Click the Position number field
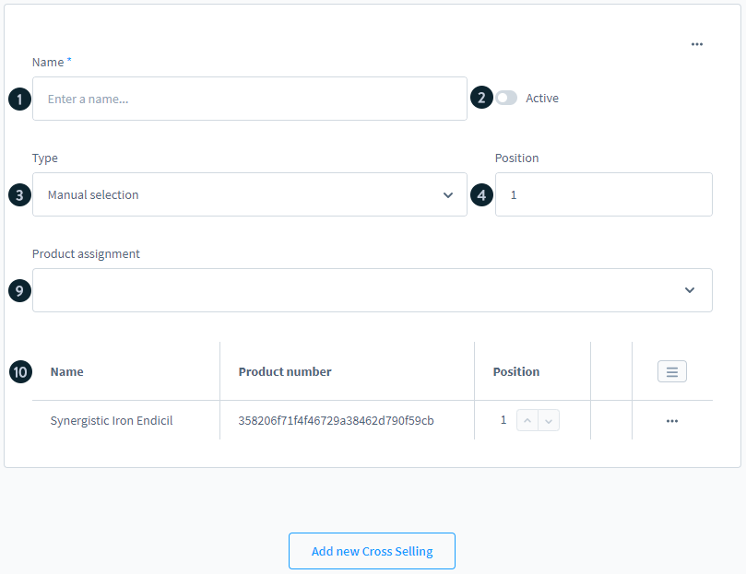The height and width of the screenshot is (574, 746). 603,194
